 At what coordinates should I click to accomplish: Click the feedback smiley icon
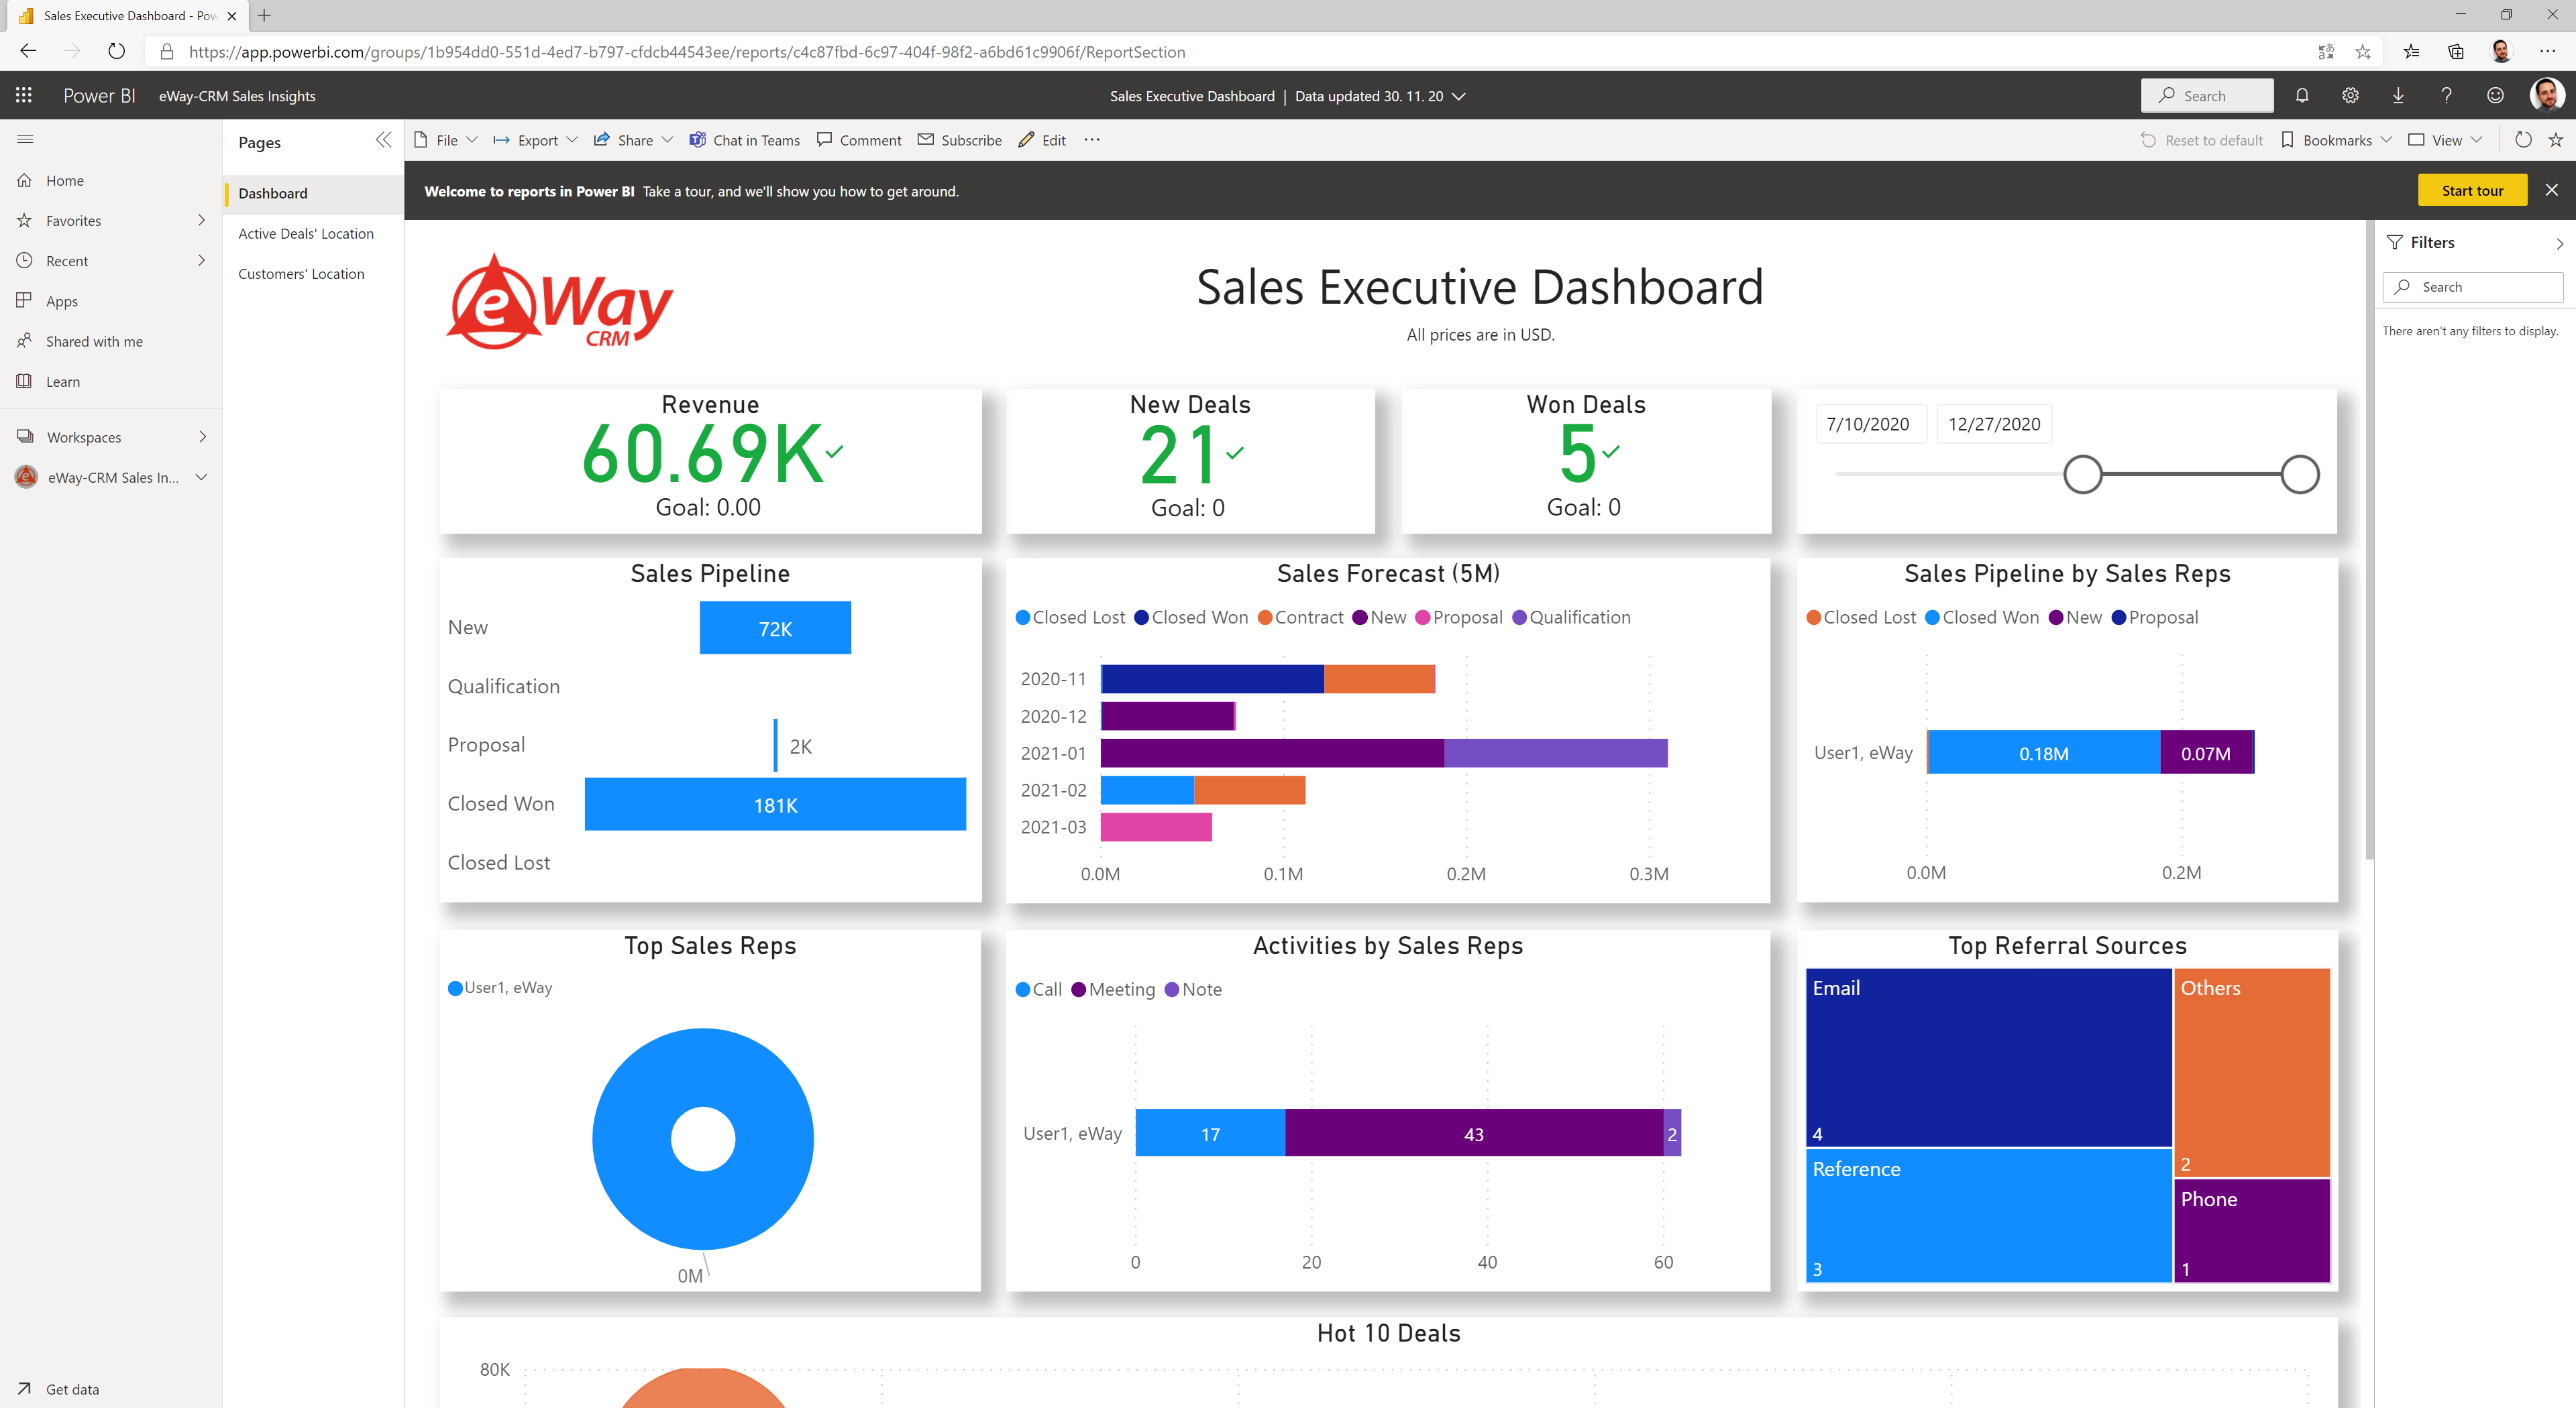(x=2495, y=95)
